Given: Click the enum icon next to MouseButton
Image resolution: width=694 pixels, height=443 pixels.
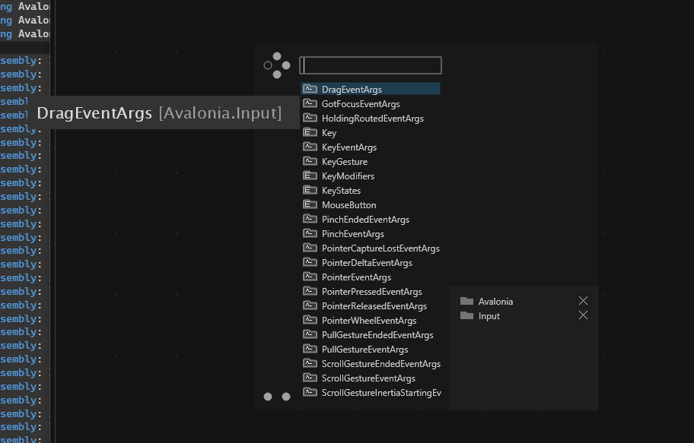Looking at the screenshot, I should (x=310, y=204).
